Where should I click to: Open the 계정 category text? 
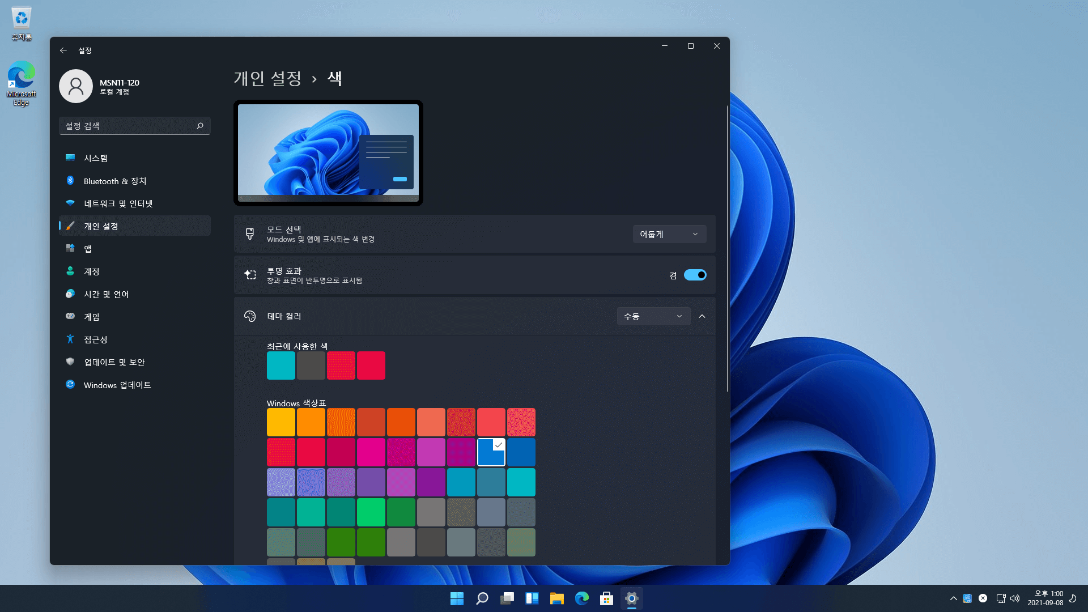click(x=92, y=271)
